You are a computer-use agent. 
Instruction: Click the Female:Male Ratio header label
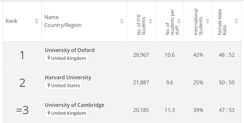click(x=222, y=22)
